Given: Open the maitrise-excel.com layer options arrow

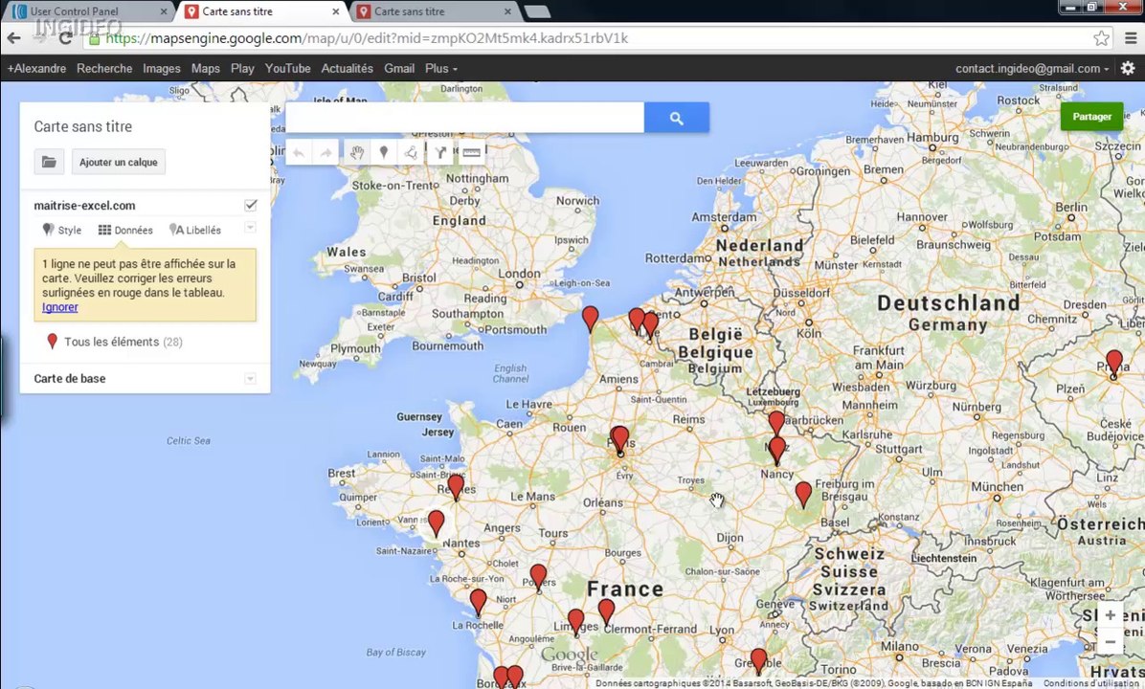Looking at the screenshot, I should coord(250,228).
